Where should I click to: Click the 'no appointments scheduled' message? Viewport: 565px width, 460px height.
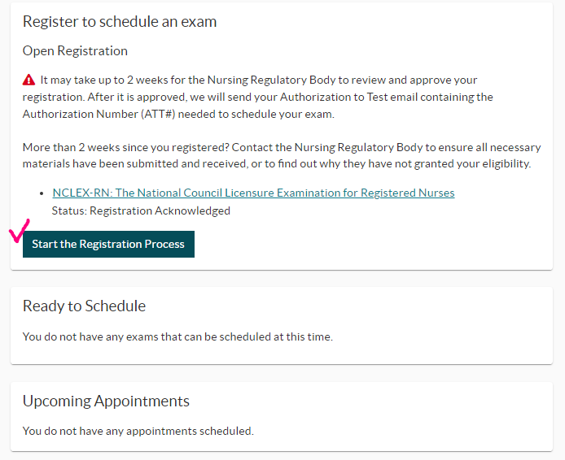point(138,431)
